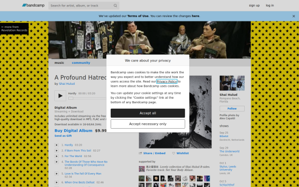Click the first supporter avatar in grid
Viewport: 299px width, 187px height.
pyautogui.click(x=142, y=179)
